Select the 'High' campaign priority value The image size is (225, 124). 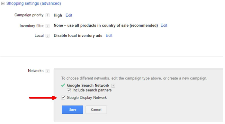coord(58,15)
